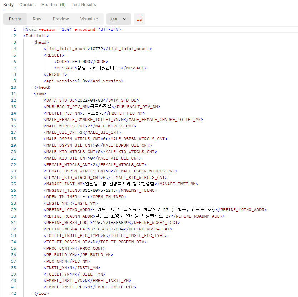Screen dimensions: 298x297
Task: Click the MALE_DSPSN_UIL_CNT line 19
Action: 98,145
